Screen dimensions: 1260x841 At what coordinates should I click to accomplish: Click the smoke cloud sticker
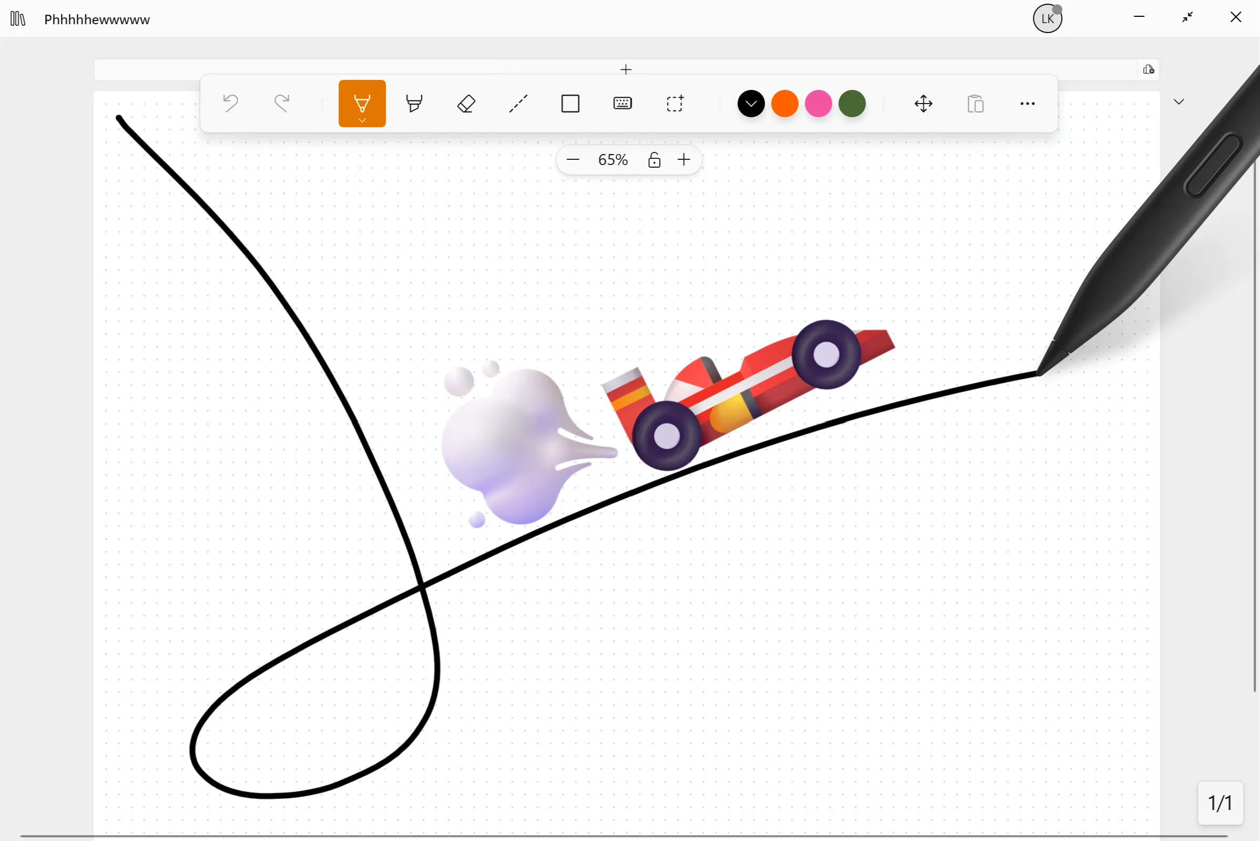[x=528, y=445]
